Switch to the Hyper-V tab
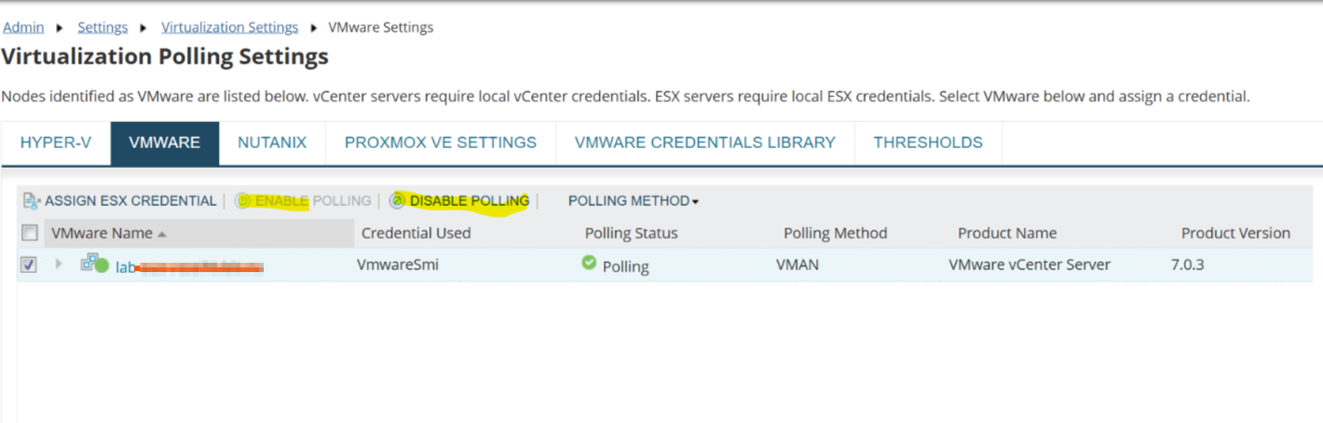1323x423 pixels. click(56, 143)
